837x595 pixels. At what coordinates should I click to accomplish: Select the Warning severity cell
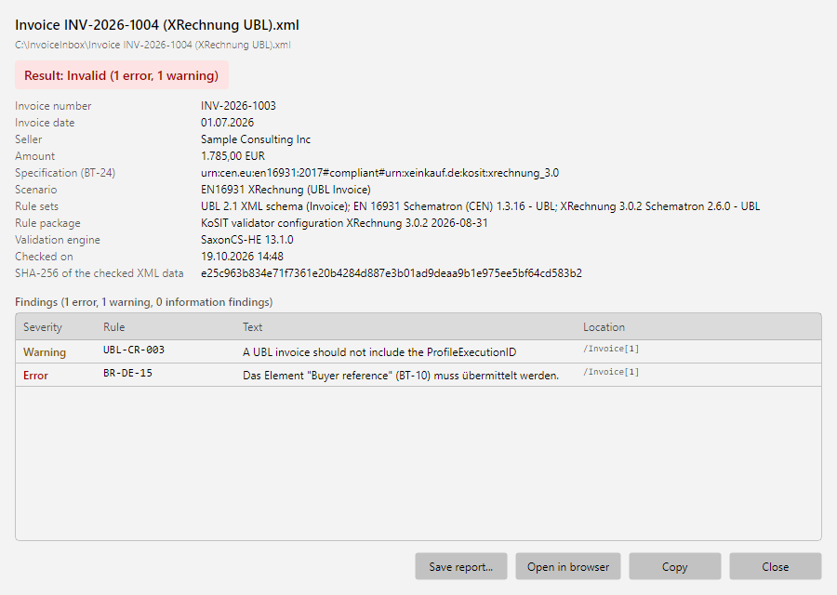click(45, 352)
